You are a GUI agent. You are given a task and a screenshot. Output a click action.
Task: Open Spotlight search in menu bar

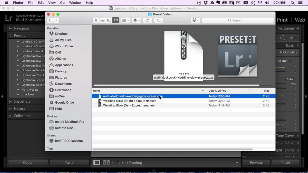[293, 3]
